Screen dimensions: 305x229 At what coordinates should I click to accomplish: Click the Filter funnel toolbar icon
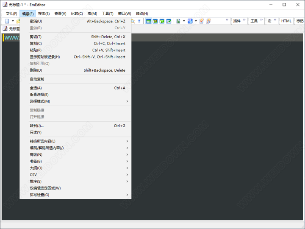point(139,21)
